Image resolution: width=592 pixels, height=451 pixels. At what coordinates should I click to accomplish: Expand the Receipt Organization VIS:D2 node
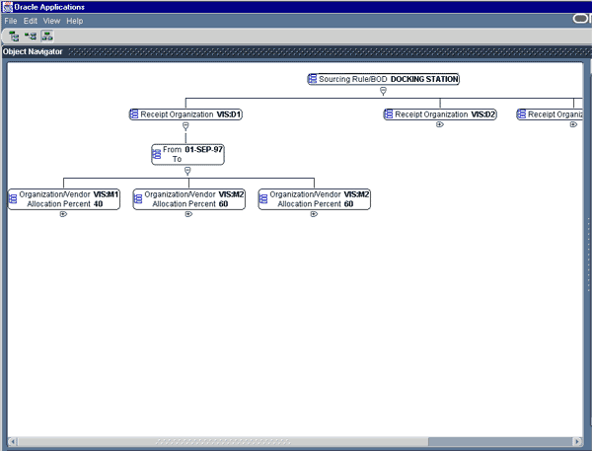[440, 124]
